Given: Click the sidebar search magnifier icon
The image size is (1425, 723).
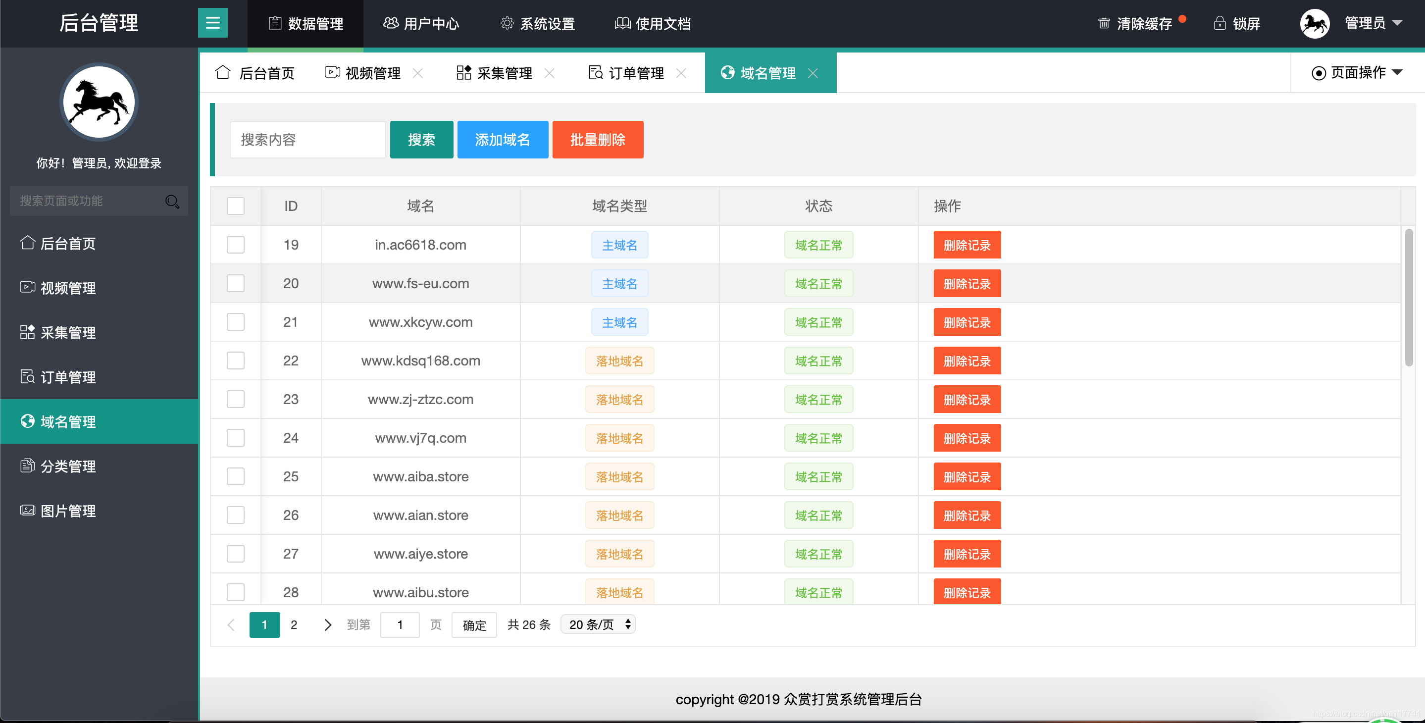Looking at the screenshot, I should click(172, 202).
